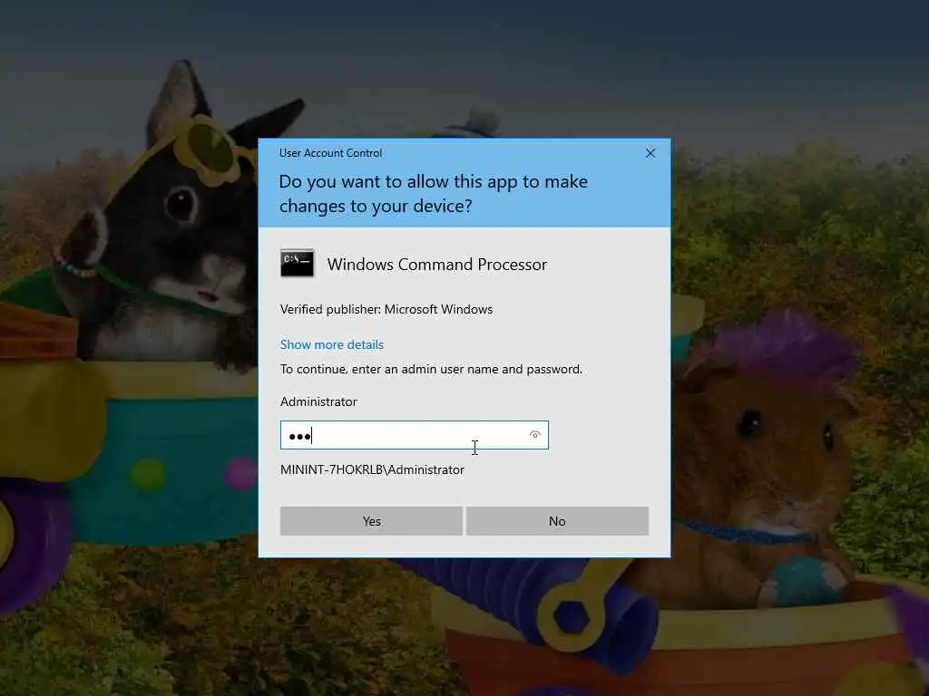The height and width of the screenshot is (696, 929).
Task: Focus the Administrator password field
Action: [414, 435]
